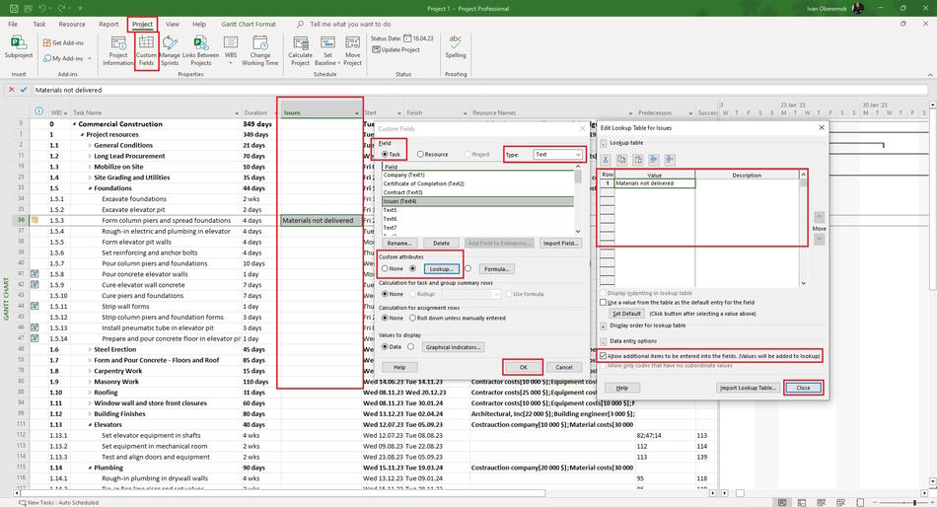Open the Issues column header dropdown
Screen dimensions: 937x507
pyautogui.click(x=357, y=113)
